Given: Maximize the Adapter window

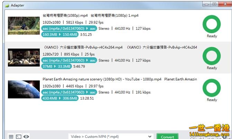Looking at the screenshot, I should tap(214, 4).
